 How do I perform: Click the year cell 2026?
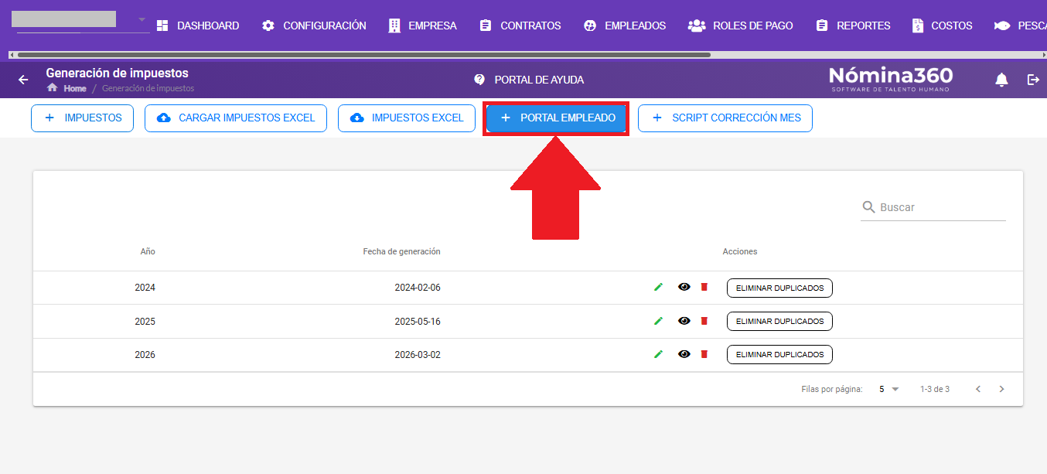(145, 355)
